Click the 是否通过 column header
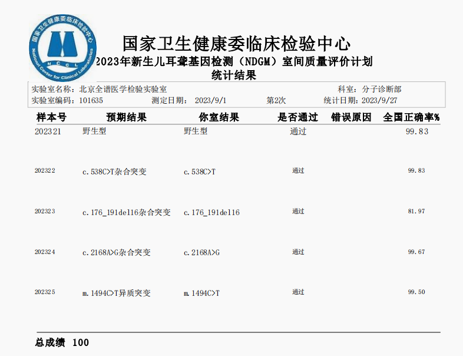Screen dimensions: 463x356 (x=297, y=117)
